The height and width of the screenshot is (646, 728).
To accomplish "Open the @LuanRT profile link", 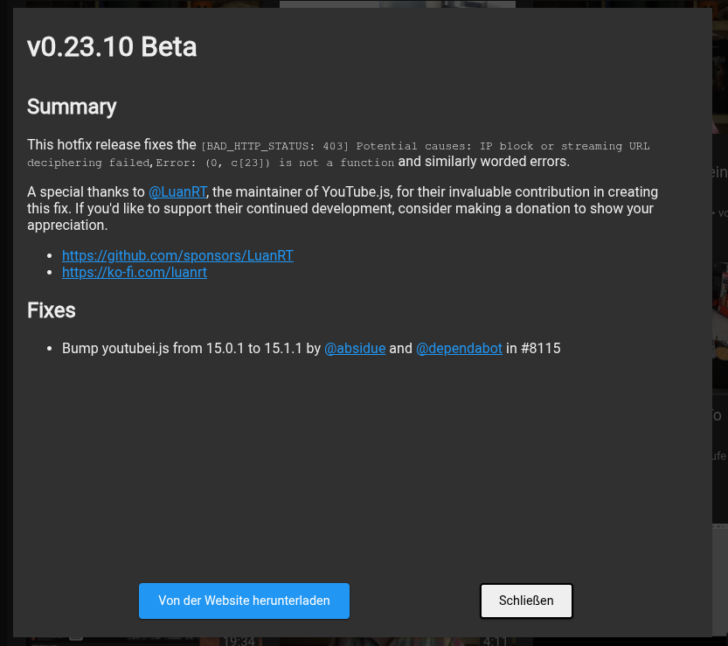I will 177,191.
